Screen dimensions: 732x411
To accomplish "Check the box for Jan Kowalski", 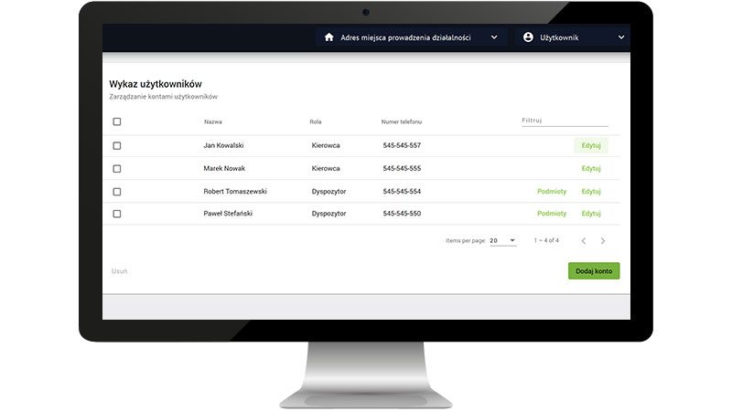I will point(117,145).
